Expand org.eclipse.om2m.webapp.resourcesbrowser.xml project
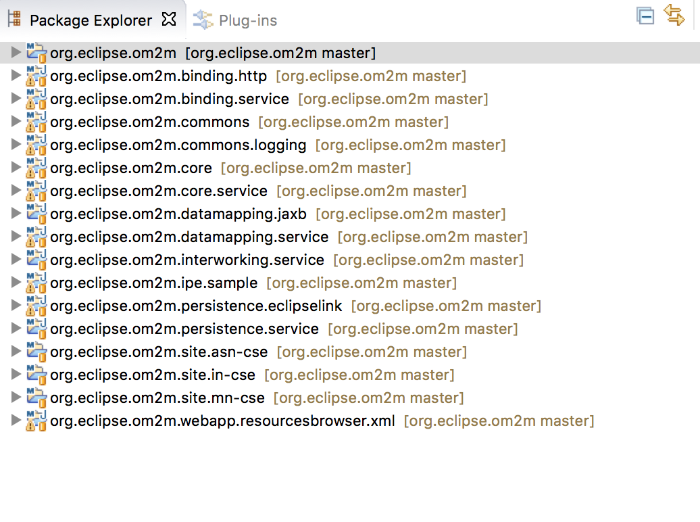Viewport: 700px width, 522px height. point(16,421)
